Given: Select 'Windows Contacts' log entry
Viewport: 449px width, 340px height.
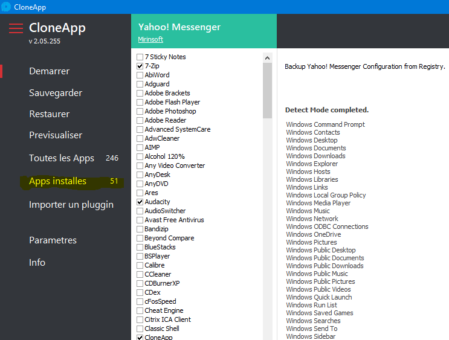Looking at the screenshot, I should click(312, 132).
